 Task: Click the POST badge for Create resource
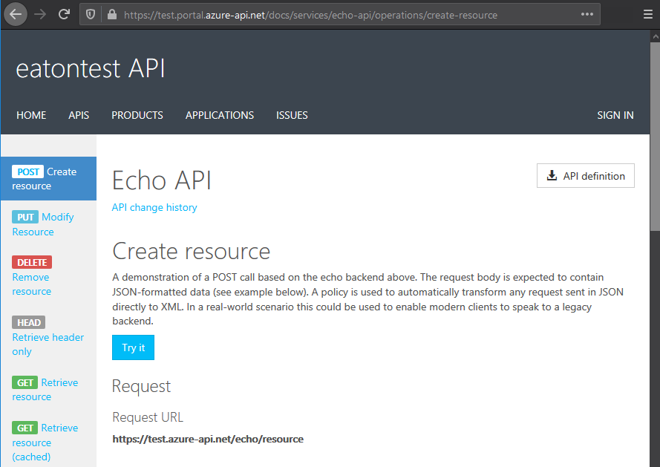pyautogui.click(x=27, y=172)
